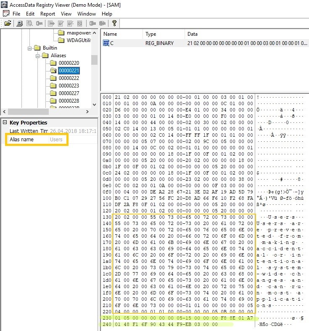Open the Help menu

107,14
